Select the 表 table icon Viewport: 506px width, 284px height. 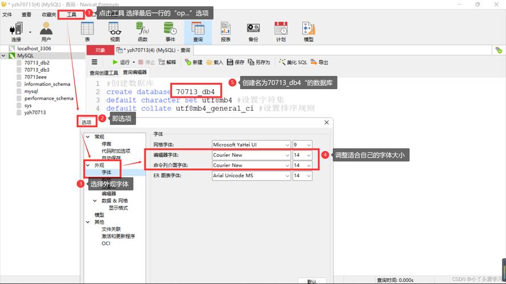[87, 32]
